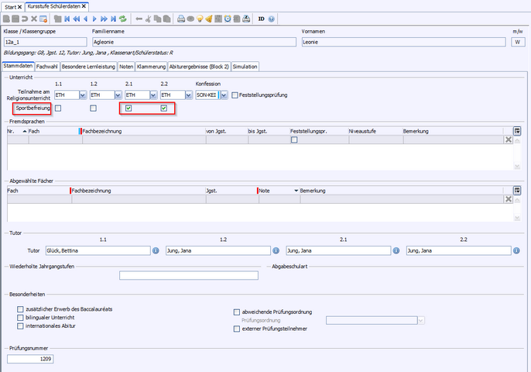531x372 pixels.
Task: Click the scissors cut icon
Action: tap(148, 18)
